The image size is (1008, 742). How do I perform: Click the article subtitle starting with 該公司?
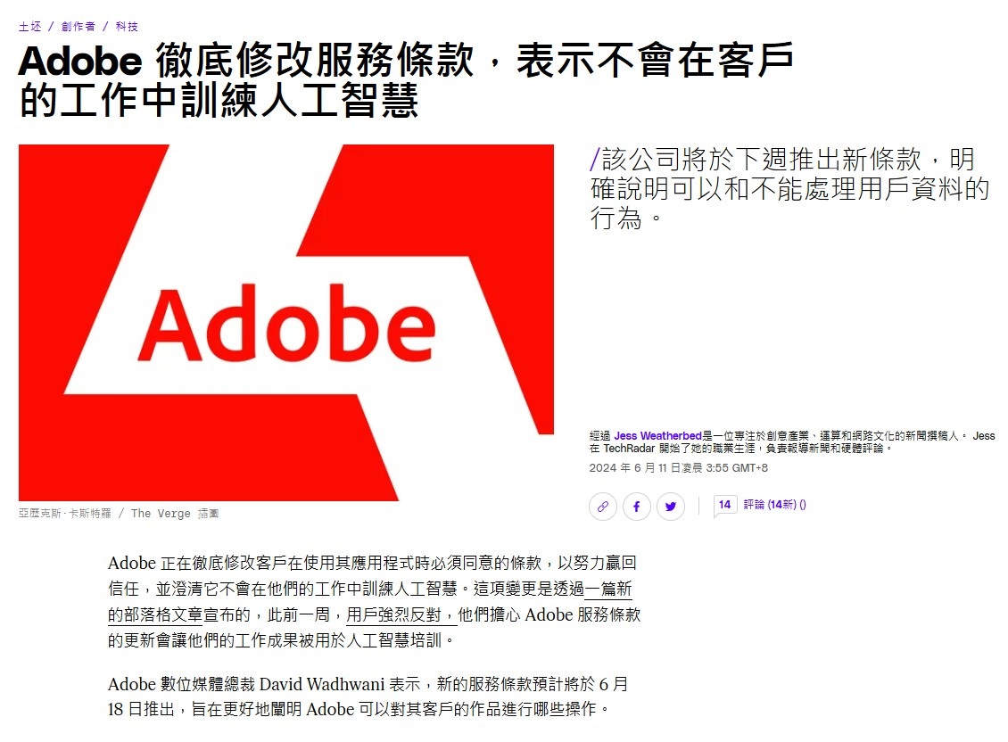point(789,188)
